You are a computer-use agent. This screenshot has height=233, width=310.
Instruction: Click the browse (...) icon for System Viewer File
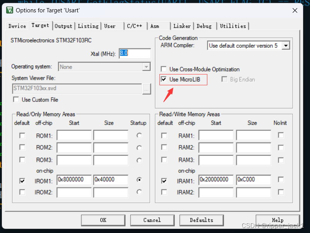click(x=146, y=89)
